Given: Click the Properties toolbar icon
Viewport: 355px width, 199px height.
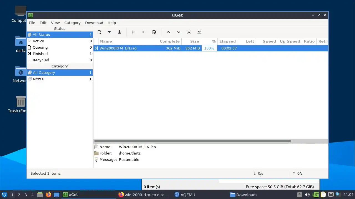Looking at the screenshot, I should 154,32.
